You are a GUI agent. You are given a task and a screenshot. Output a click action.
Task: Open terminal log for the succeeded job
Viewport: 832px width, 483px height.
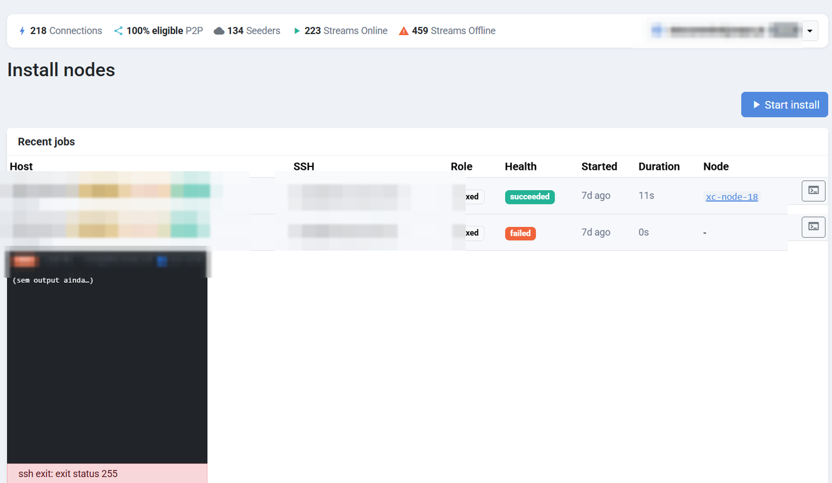point(814,191)
